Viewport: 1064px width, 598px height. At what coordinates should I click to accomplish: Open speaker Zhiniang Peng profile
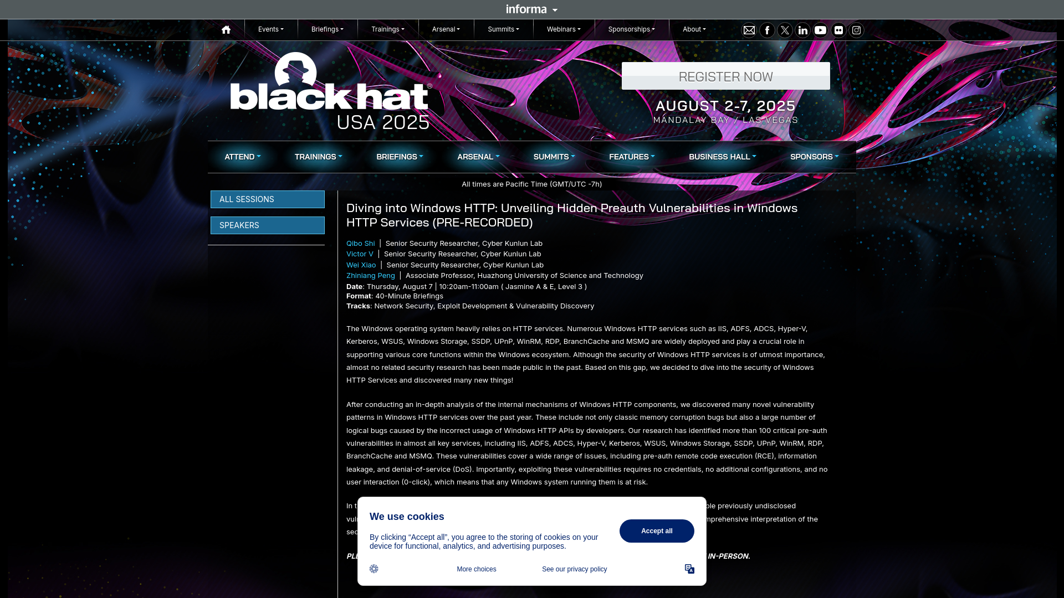tap(371, 275)
